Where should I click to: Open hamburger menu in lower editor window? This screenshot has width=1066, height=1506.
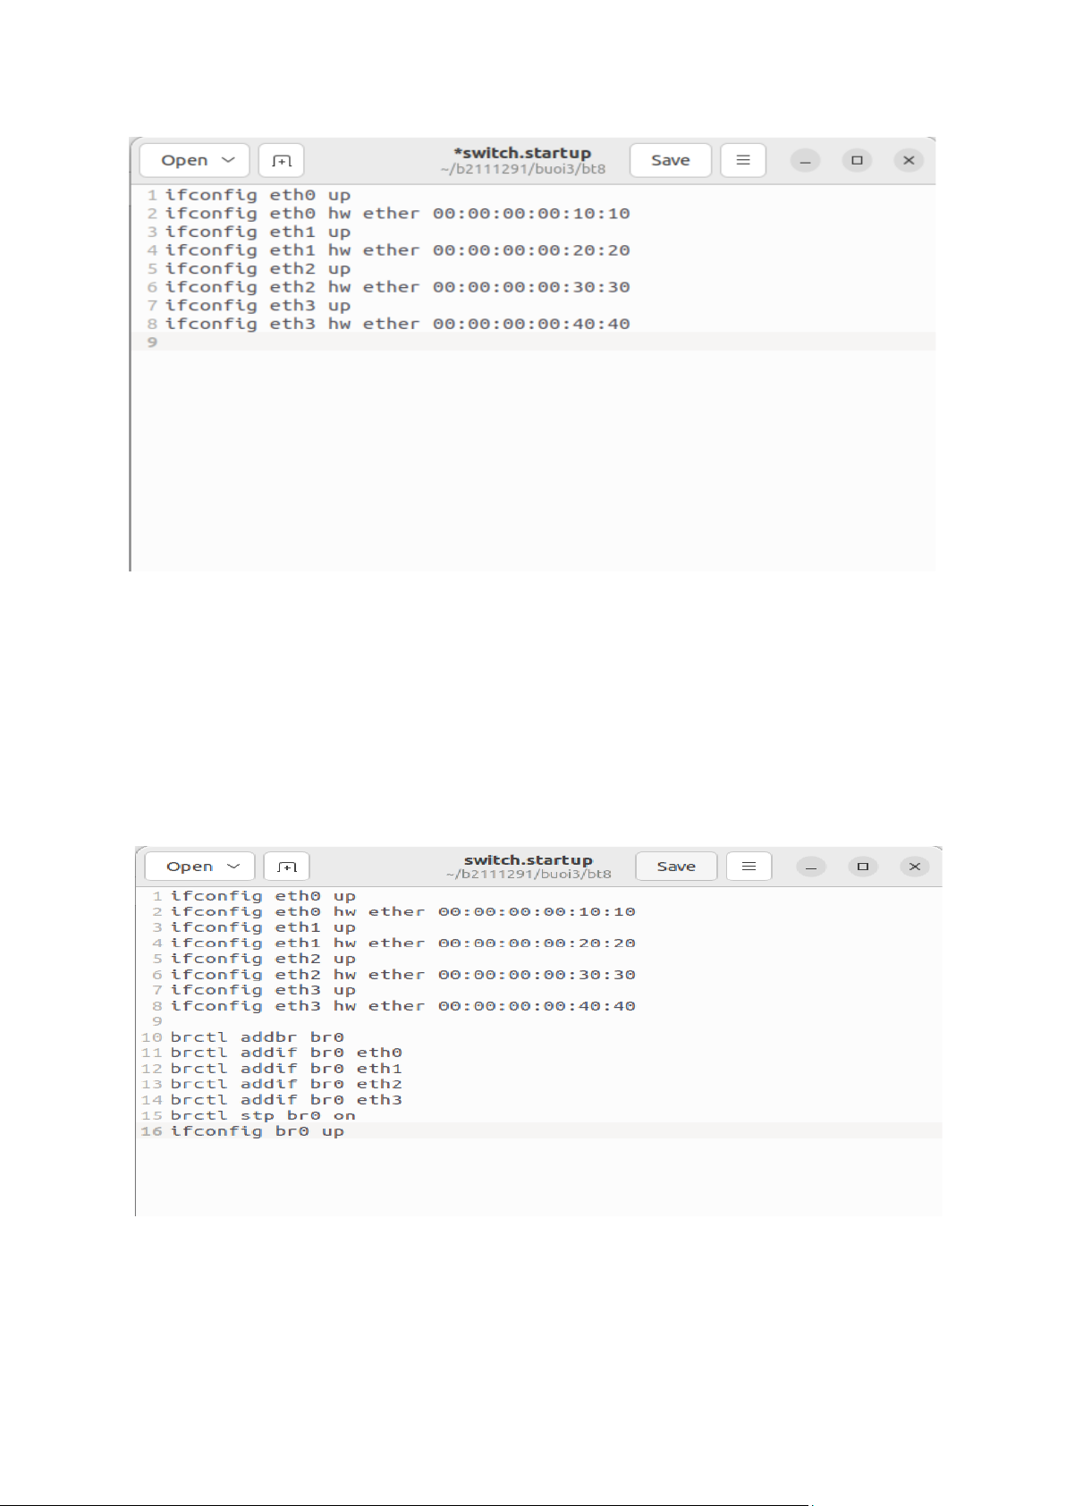point(749,866)
